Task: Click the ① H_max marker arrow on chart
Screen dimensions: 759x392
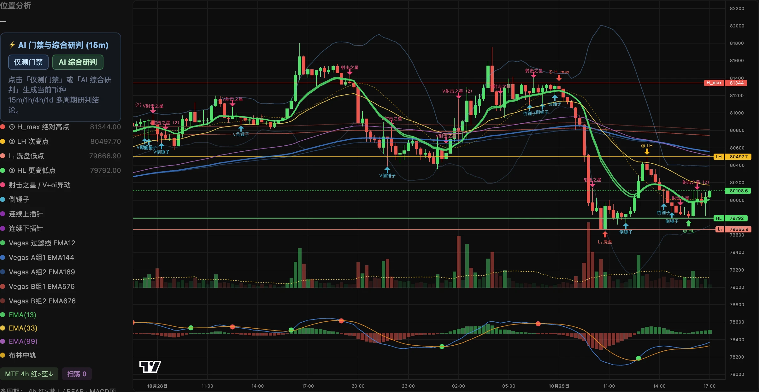Action: pyautogui.click(x=559, y=78)
